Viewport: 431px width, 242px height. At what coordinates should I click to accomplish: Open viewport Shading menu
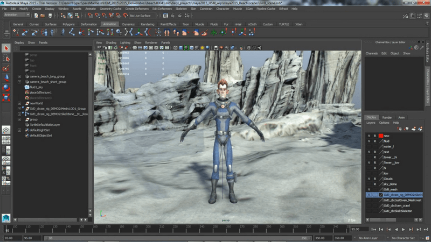(111, 43)
